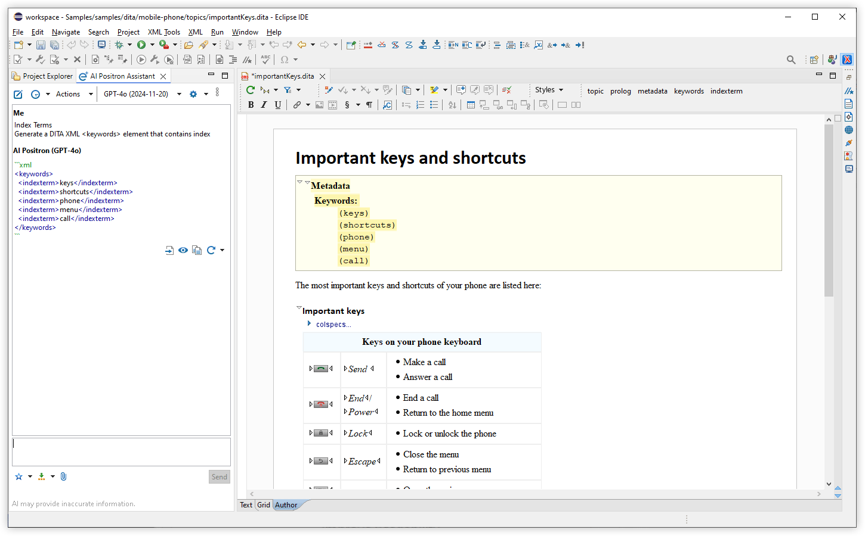Insert an image via the toolbar
This screenshot has width=865, height=536.
point(319,105)
